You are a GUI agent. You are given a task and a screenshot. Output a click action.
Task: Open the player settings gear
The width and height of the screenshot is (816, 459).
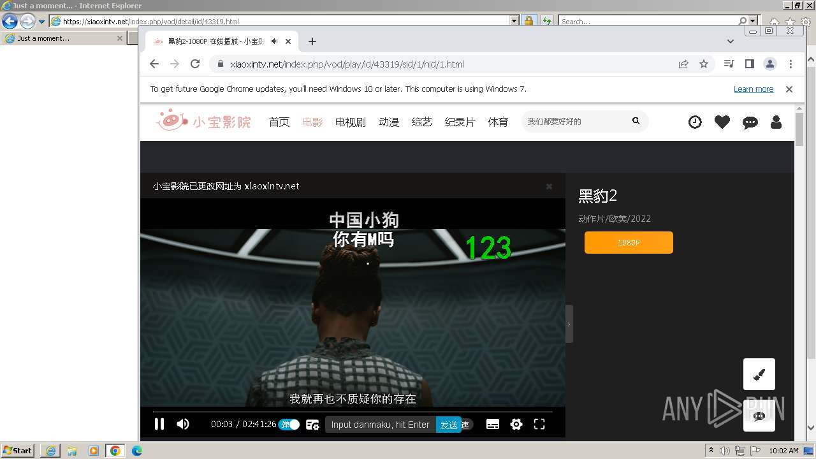coord(516,425)
